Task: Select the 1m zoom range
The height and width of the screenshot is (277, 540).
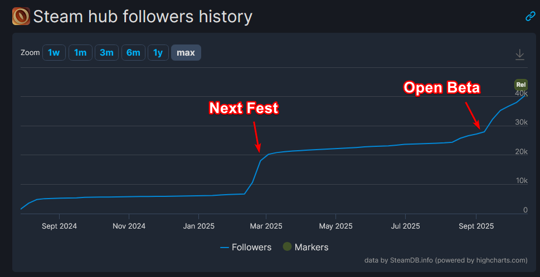Action: 80,53
